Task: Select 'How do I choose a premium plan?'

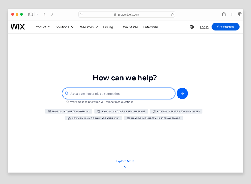Action: [121, 111]
